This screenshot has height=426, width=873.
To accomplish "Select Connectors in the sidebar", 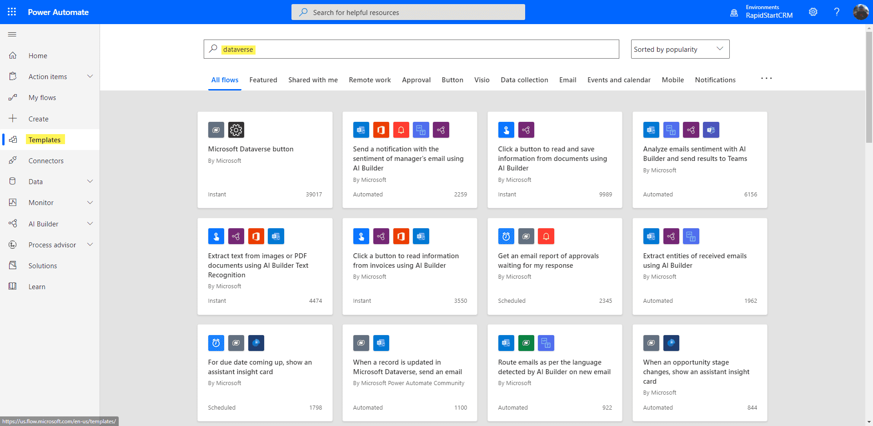I will click(46, 160).
